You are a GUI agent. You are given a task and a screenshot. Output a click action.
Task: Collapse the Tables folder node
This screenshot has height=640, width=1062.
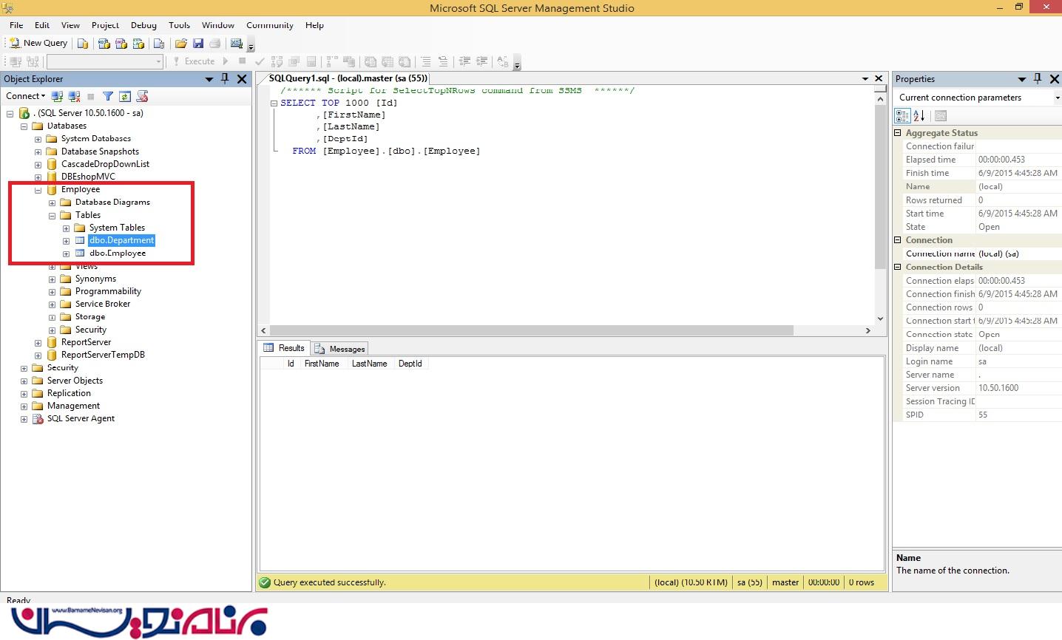[52, 215]
